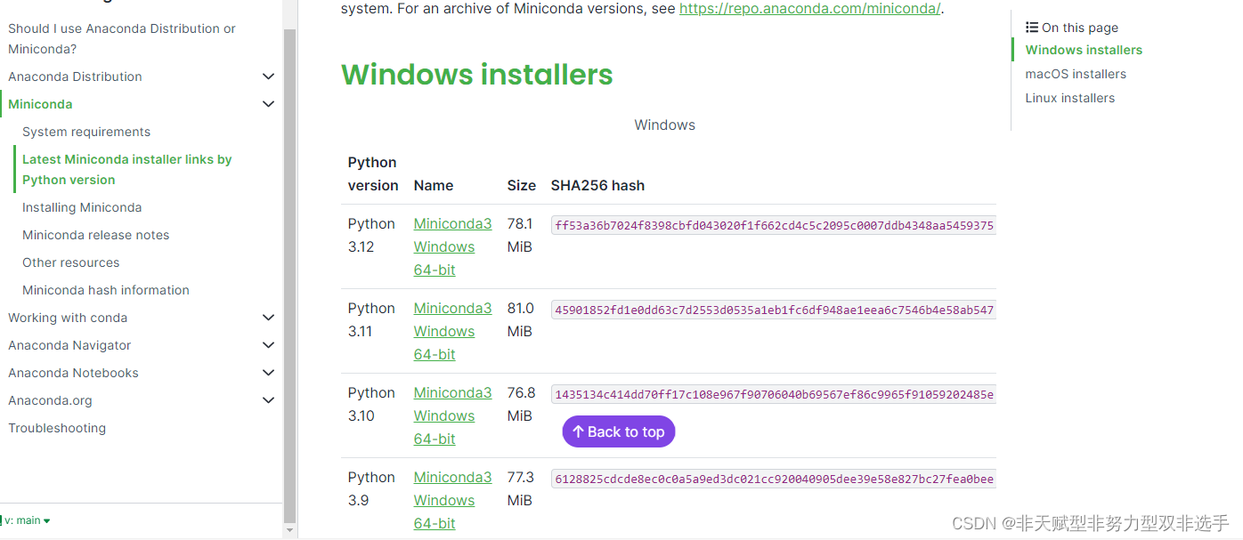Select the Python 3.11 SHA256 hash starting 45901852
The height and width of the screenshot is (540, 1243).
point(773,310)
